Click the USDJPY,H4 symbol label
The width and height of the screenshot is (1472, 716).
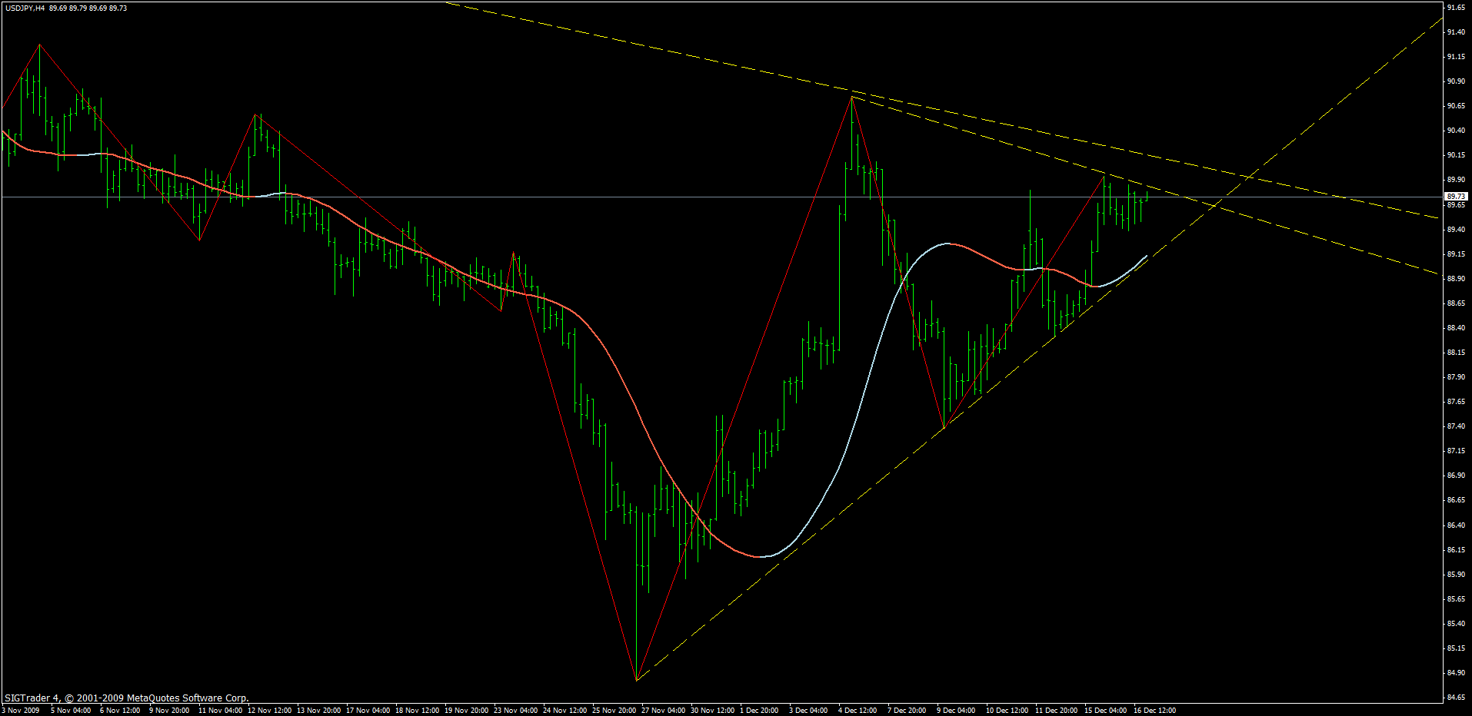pos(25,8)
